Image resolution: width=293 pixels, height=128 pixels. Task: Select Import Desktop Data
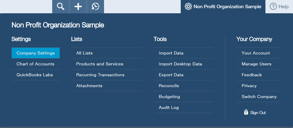[183, 64]
